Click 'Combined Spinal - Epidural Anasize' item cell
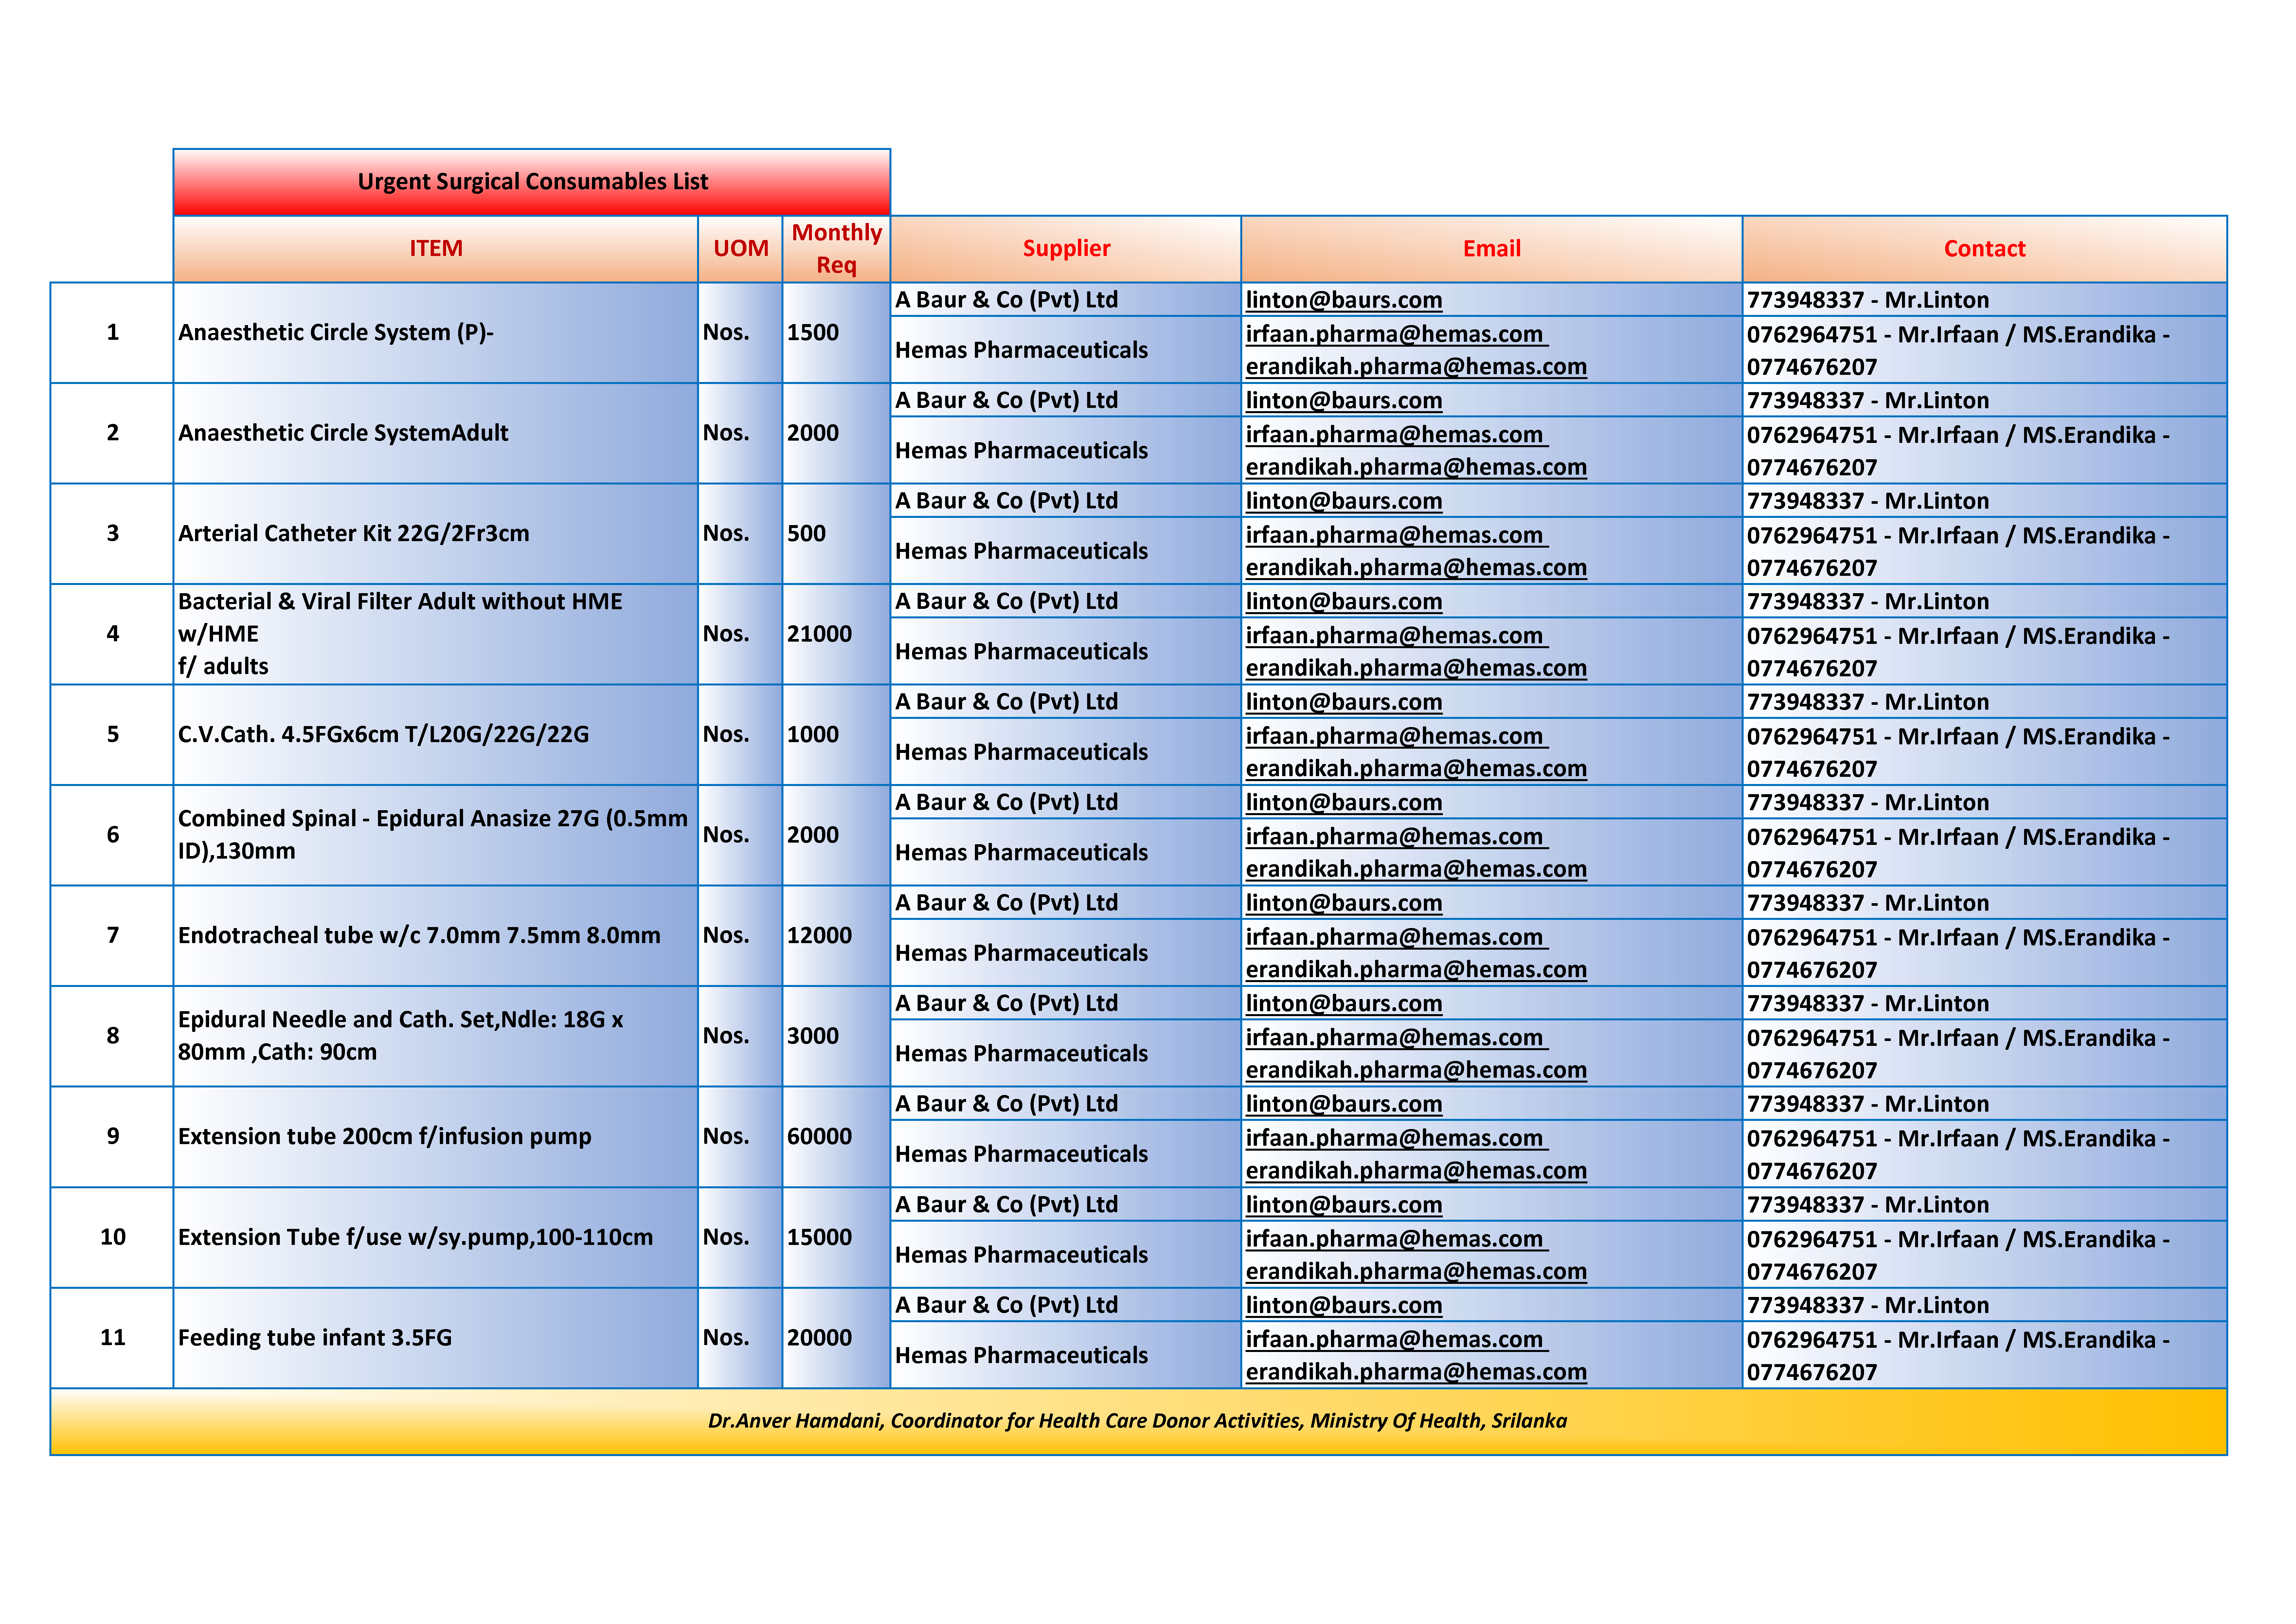 [436, 835]
